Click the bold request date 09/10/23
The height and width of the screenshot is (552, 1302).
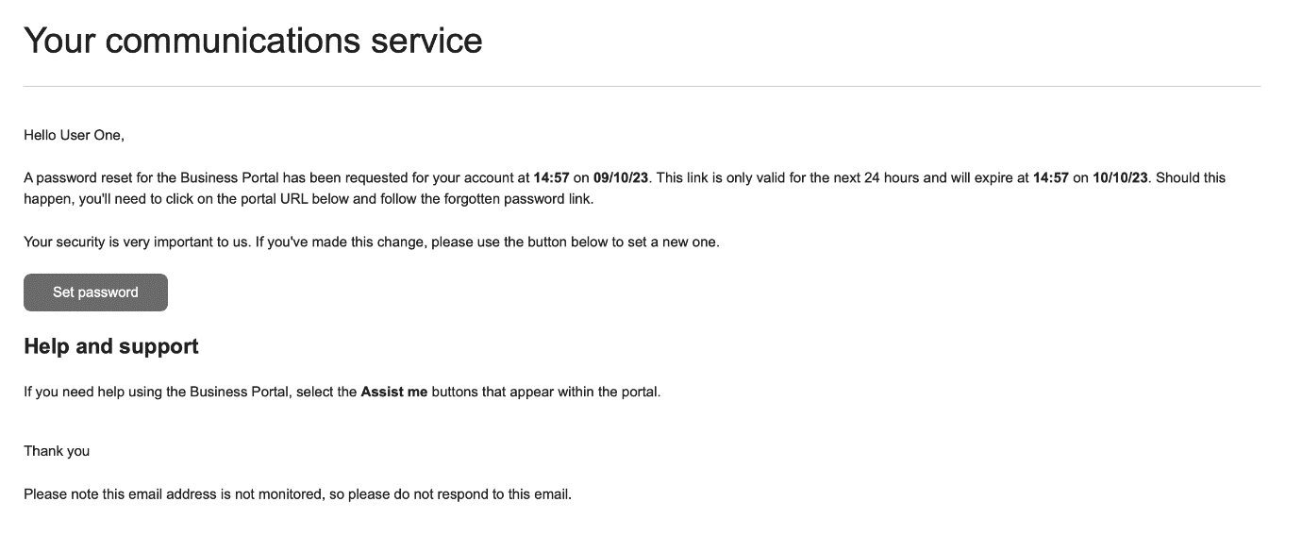[621, 177]
